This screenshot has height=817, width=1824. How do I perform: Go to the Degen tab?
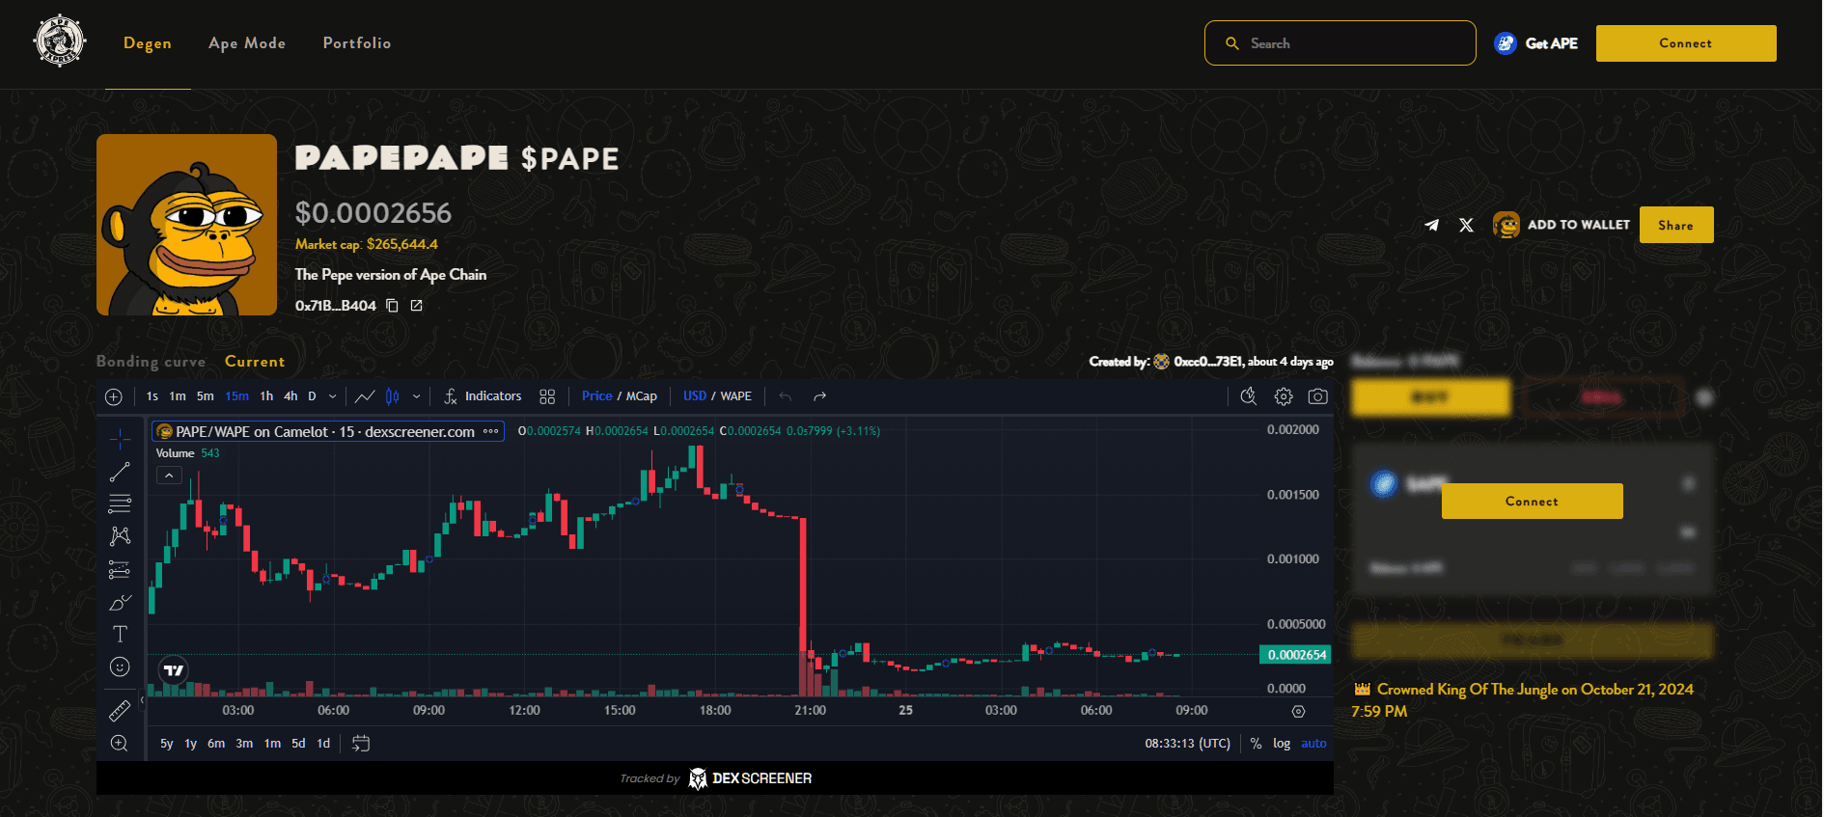[148, 43]
